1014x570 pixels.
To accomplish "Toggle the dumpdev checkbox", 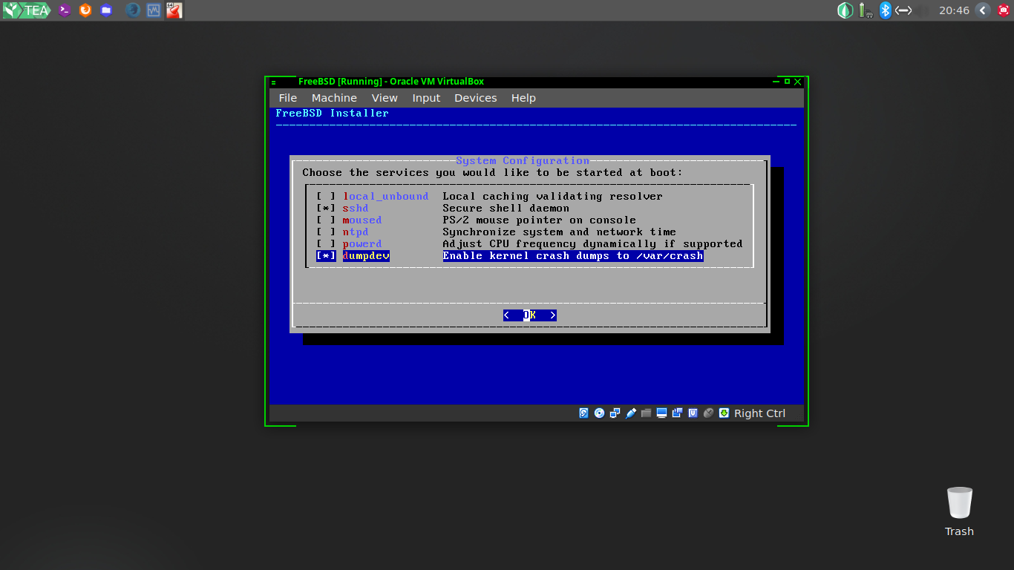I will click(326, 256).
